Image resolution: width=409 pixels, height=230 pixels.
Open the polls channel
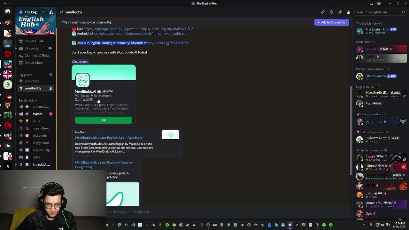click(x=36, y=121)
